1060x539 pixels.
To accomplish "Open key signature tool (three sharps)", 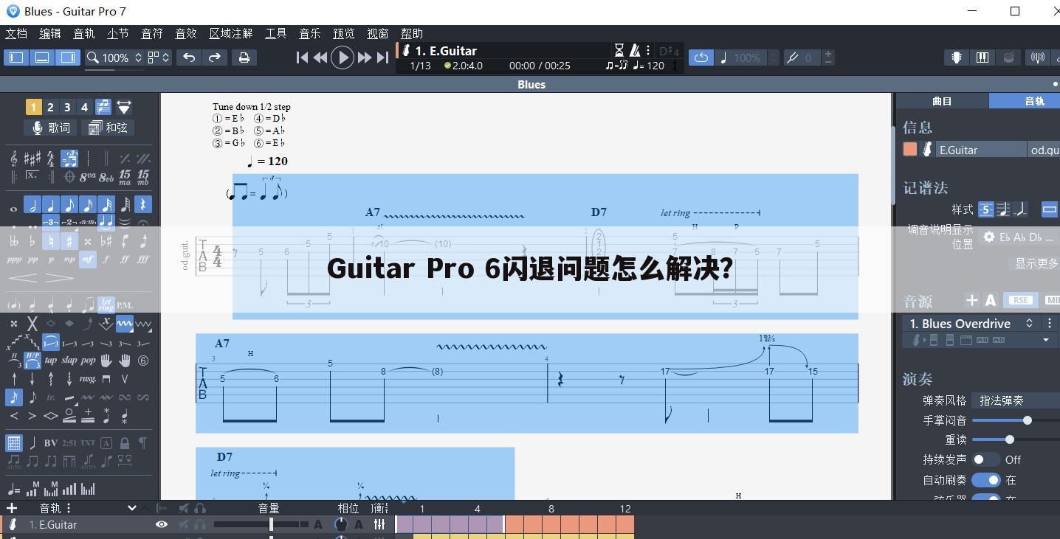I will coord(32,159).
